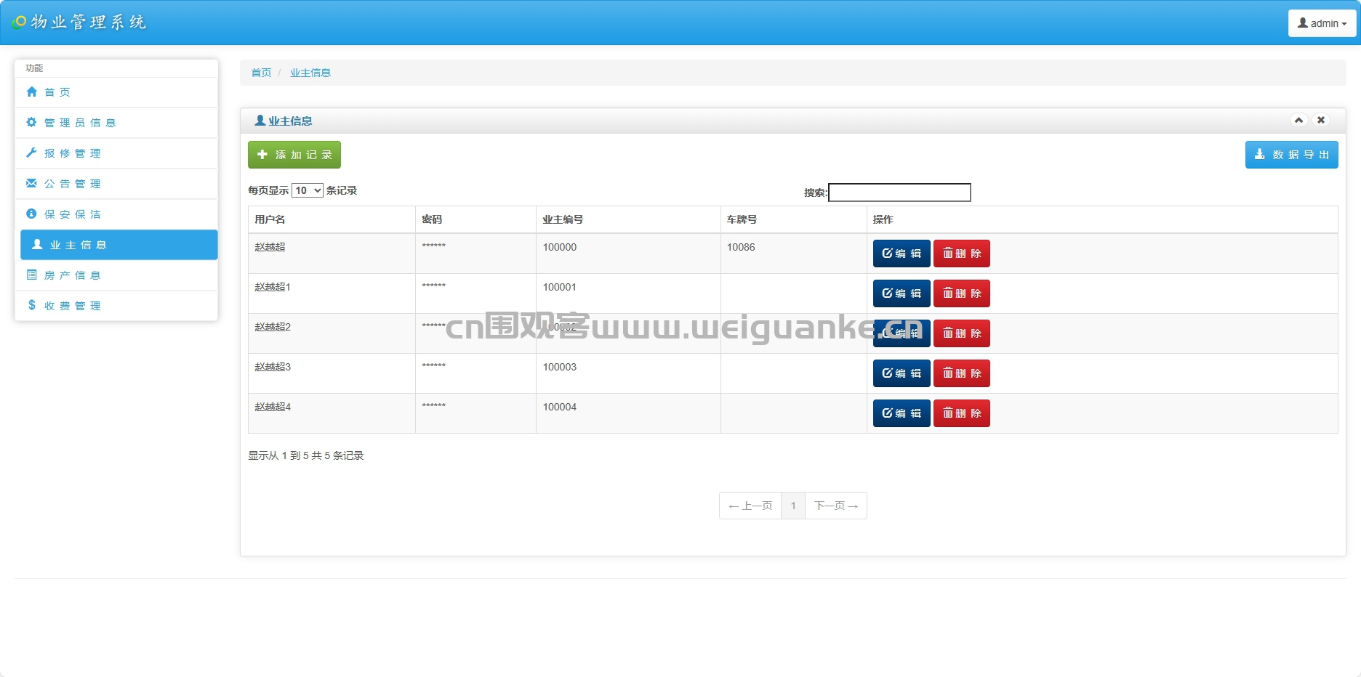
Task: Sort by the 车牌号 column header
Action: pos(793,219)
